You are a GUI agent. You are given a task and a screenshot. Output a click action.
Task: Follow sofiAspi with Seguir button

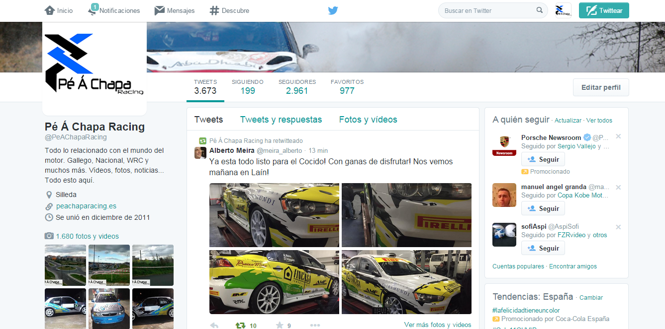pyautogui.click(x=543, y=248)
